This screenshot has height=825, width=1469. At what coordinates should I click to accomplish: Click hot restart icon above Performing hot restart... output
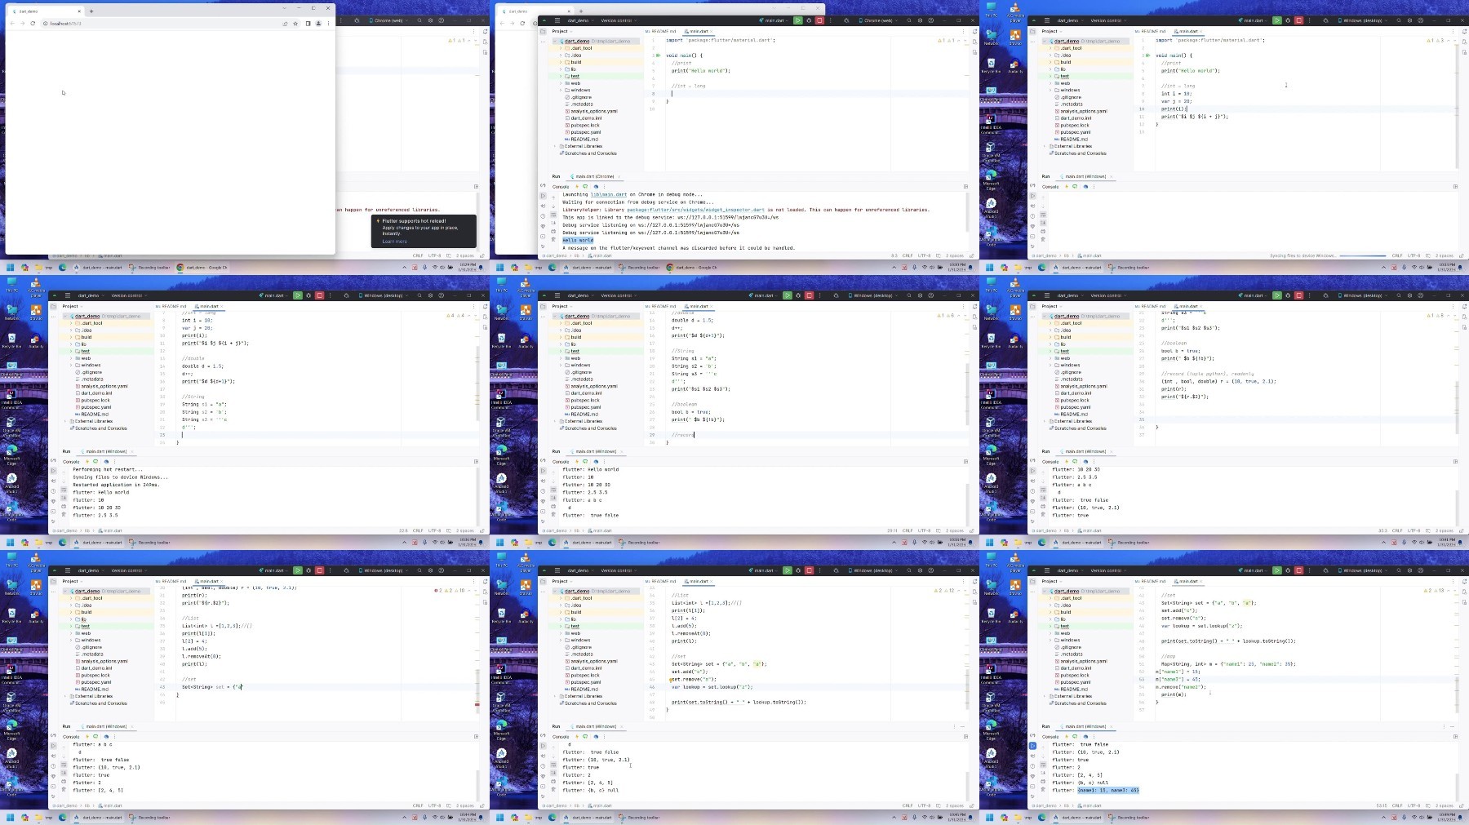[x=95, y=462]
